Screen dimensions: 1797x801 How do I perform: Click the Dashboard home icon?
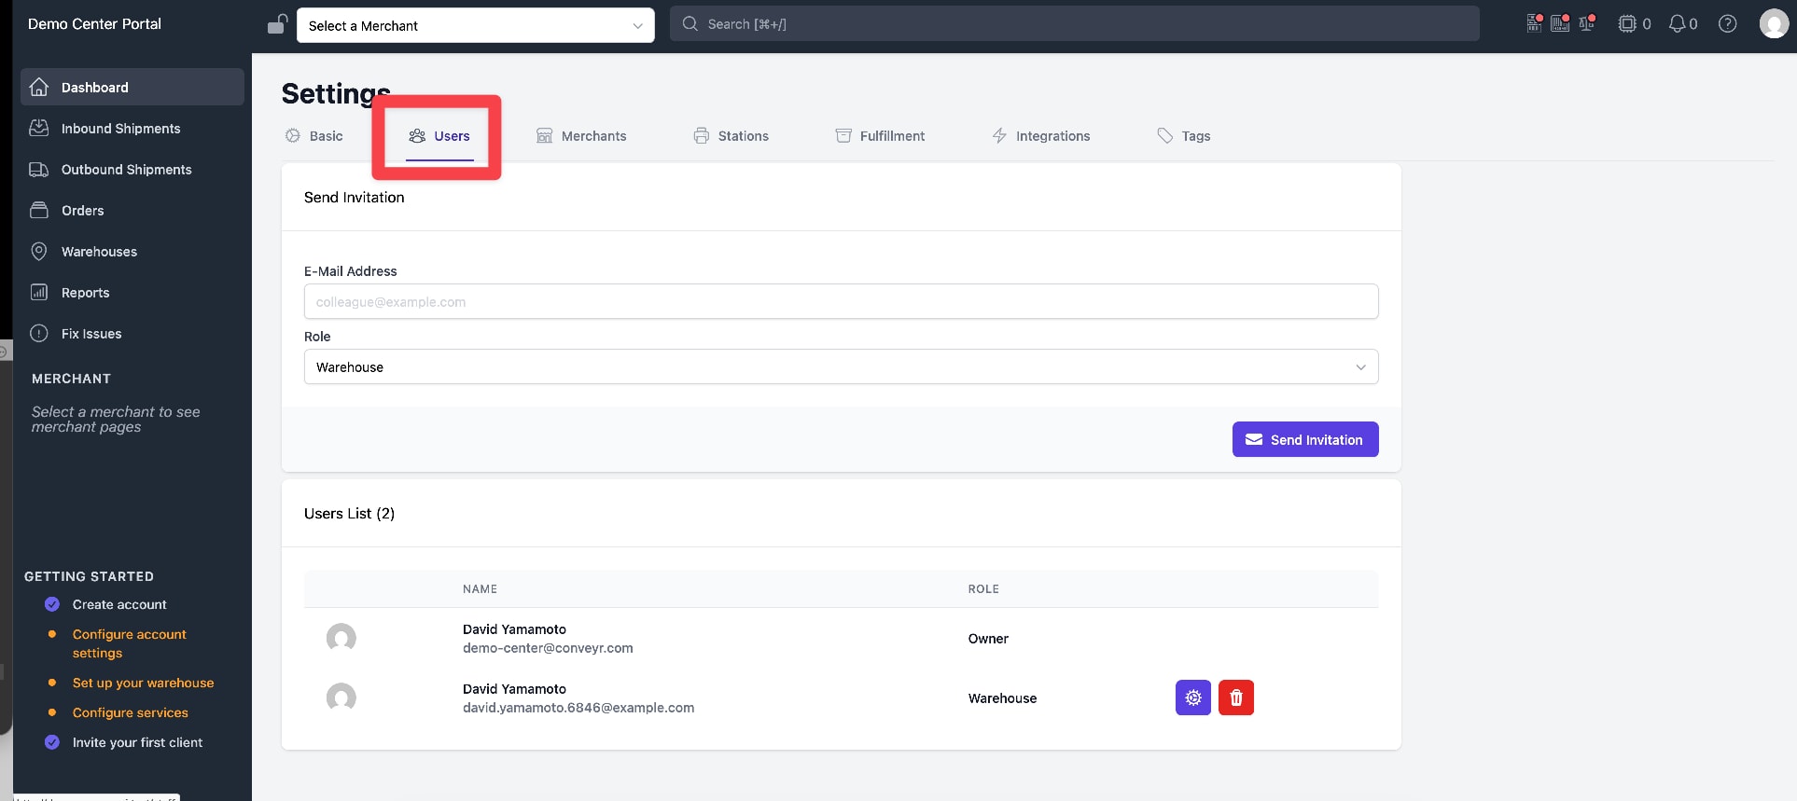(x=39, y=87)
